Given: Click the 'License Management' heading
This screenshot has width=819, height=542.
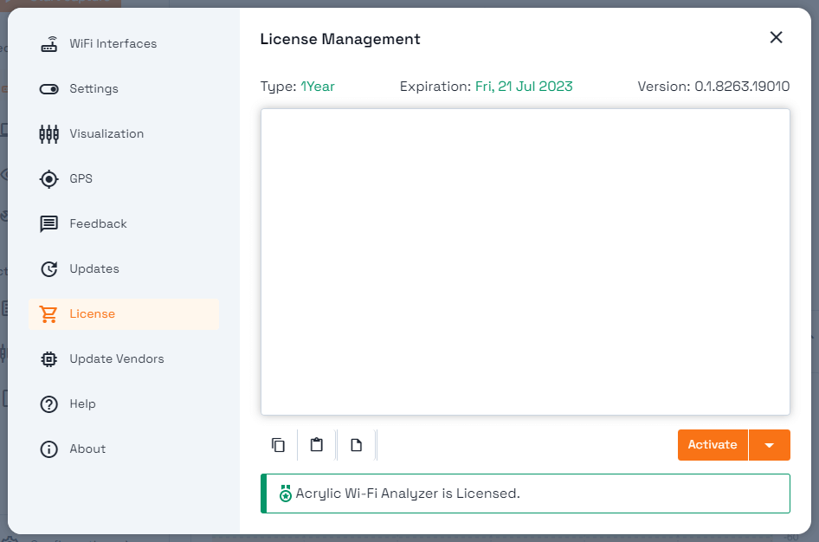Looking at the screenshot, I should coord(340,39).
